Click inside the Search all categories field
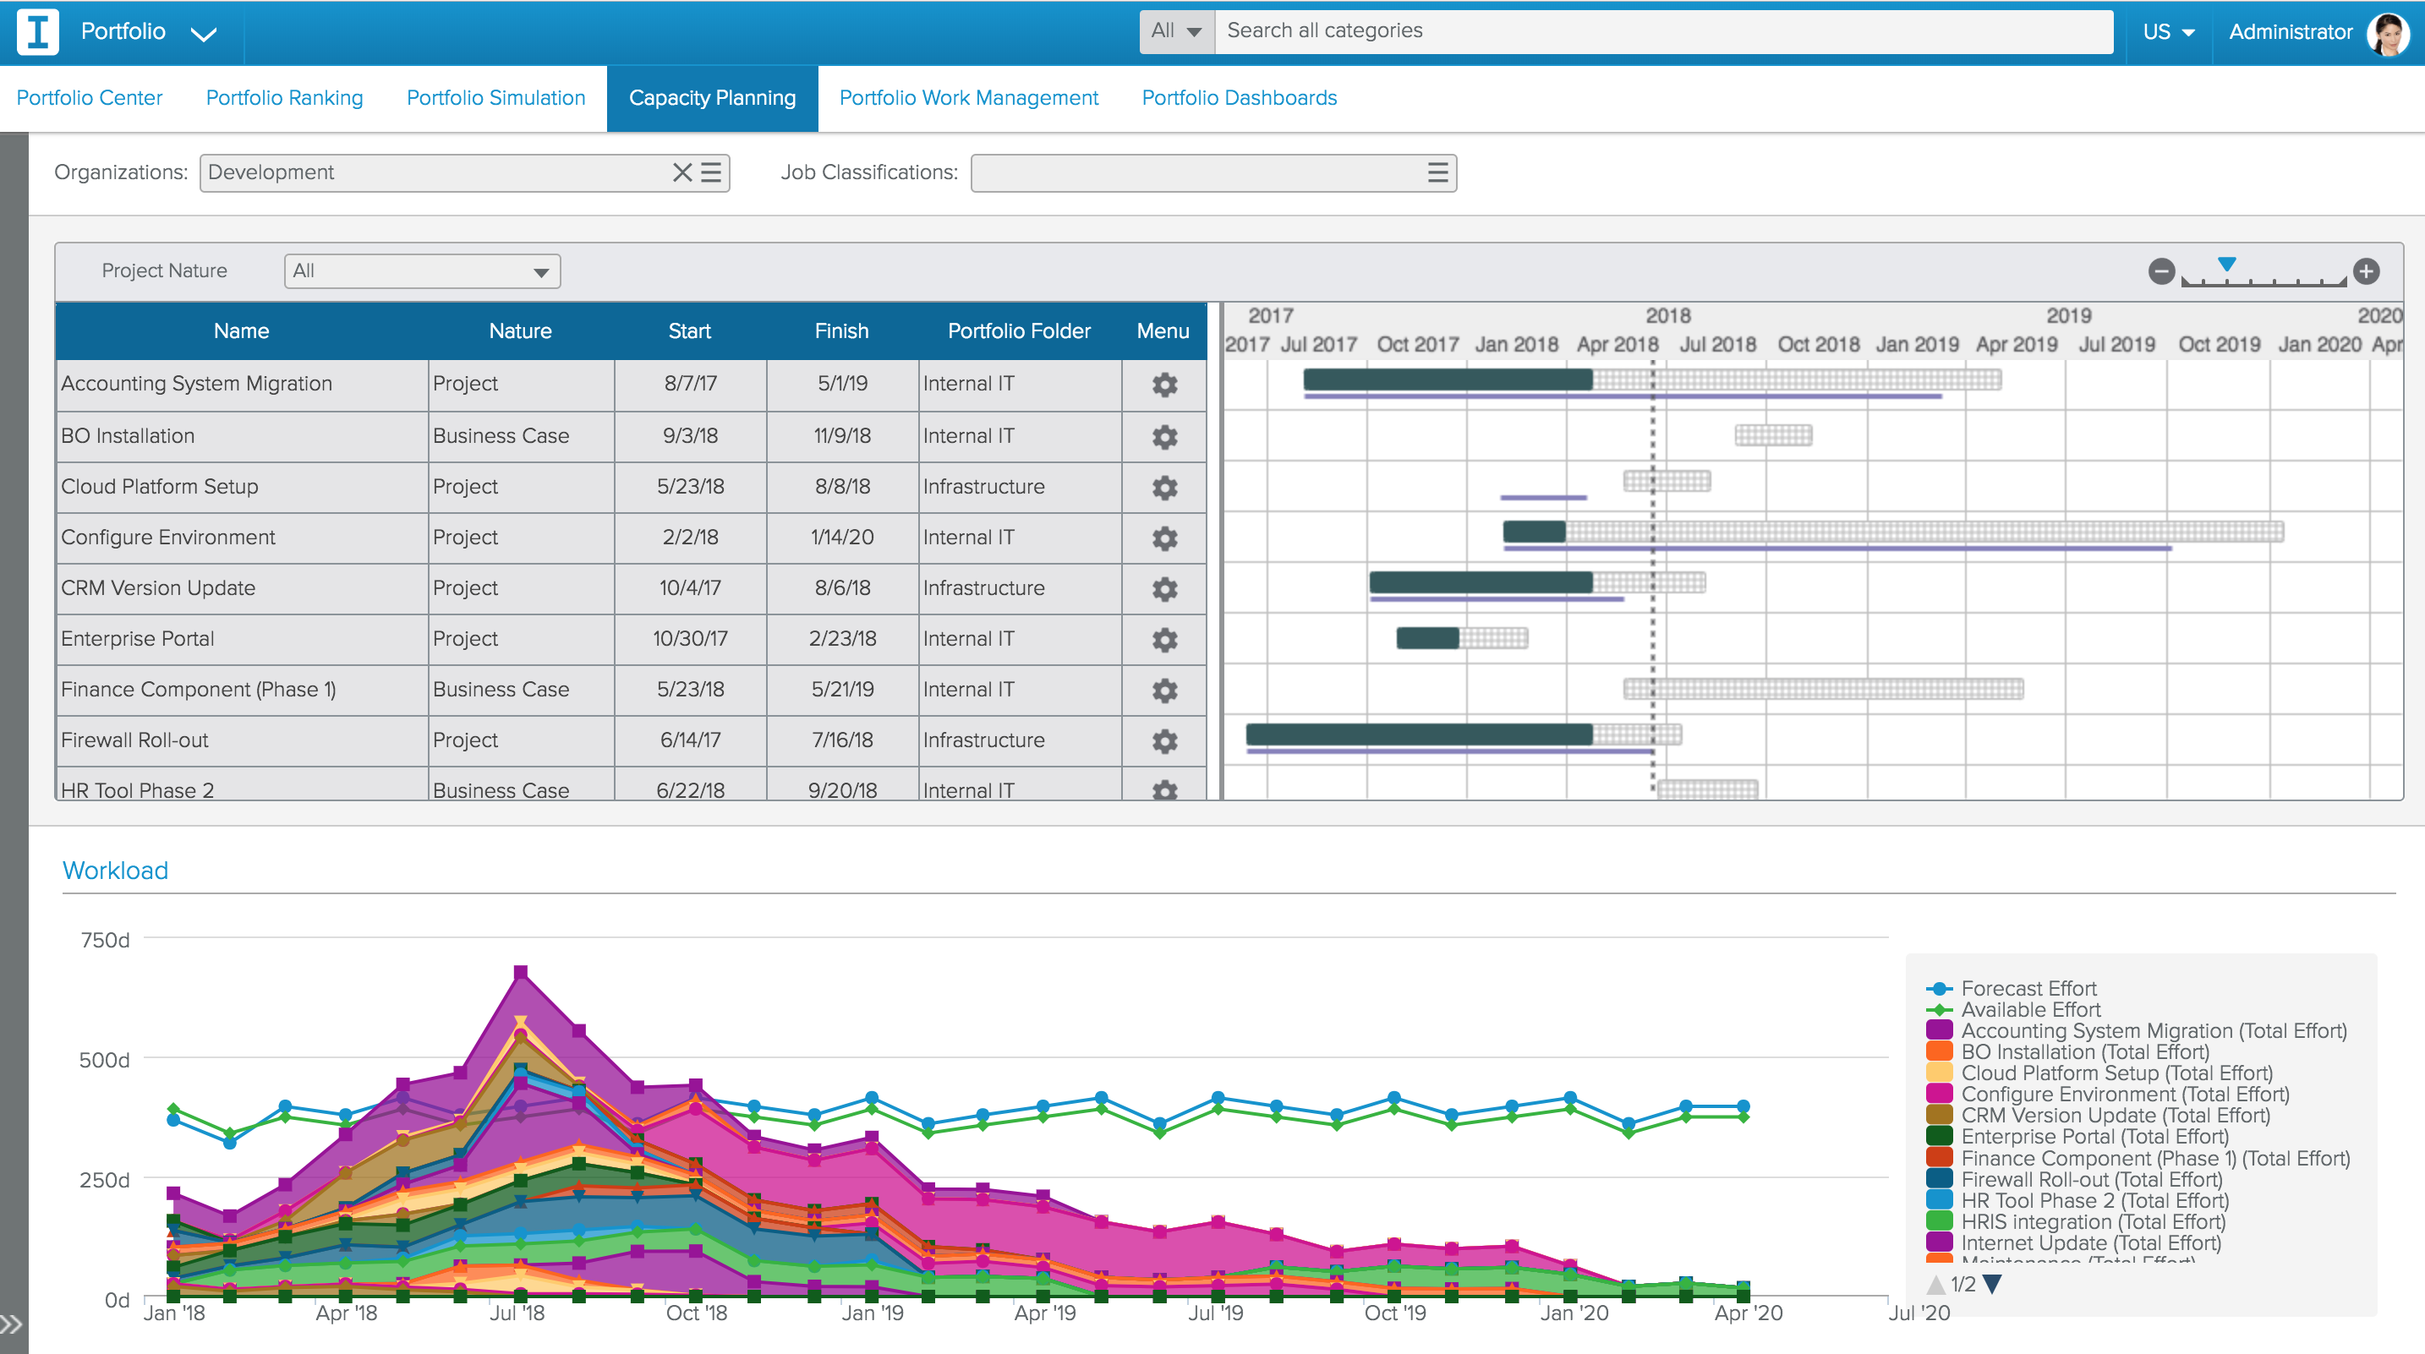The height and width of the screenshot is (1354, 2425). [x=1601, y=30]
